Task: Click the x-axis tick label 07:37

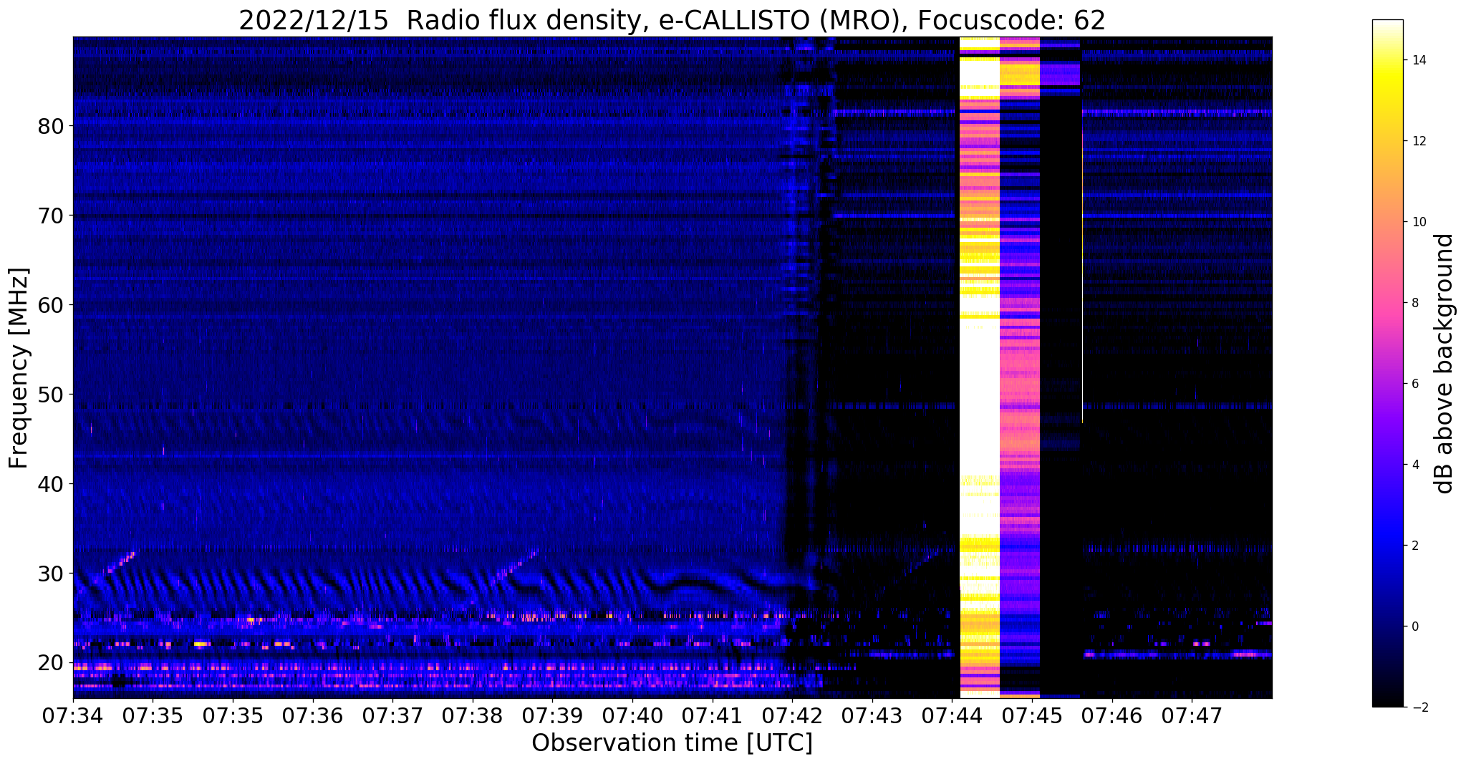Action: click(392, 715)
